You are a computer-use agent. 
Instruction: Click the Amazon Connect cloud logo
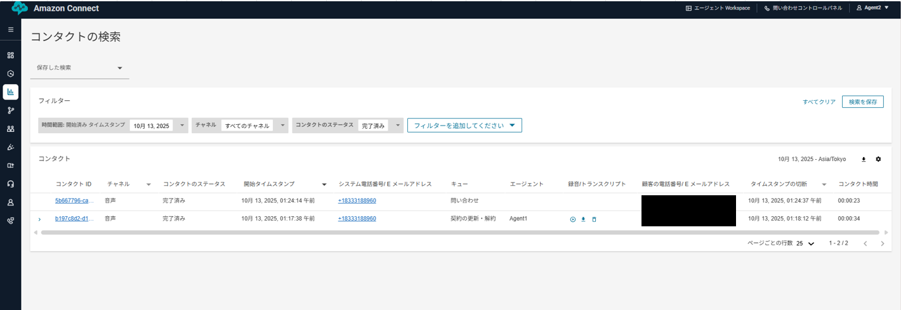coord(20,8)
